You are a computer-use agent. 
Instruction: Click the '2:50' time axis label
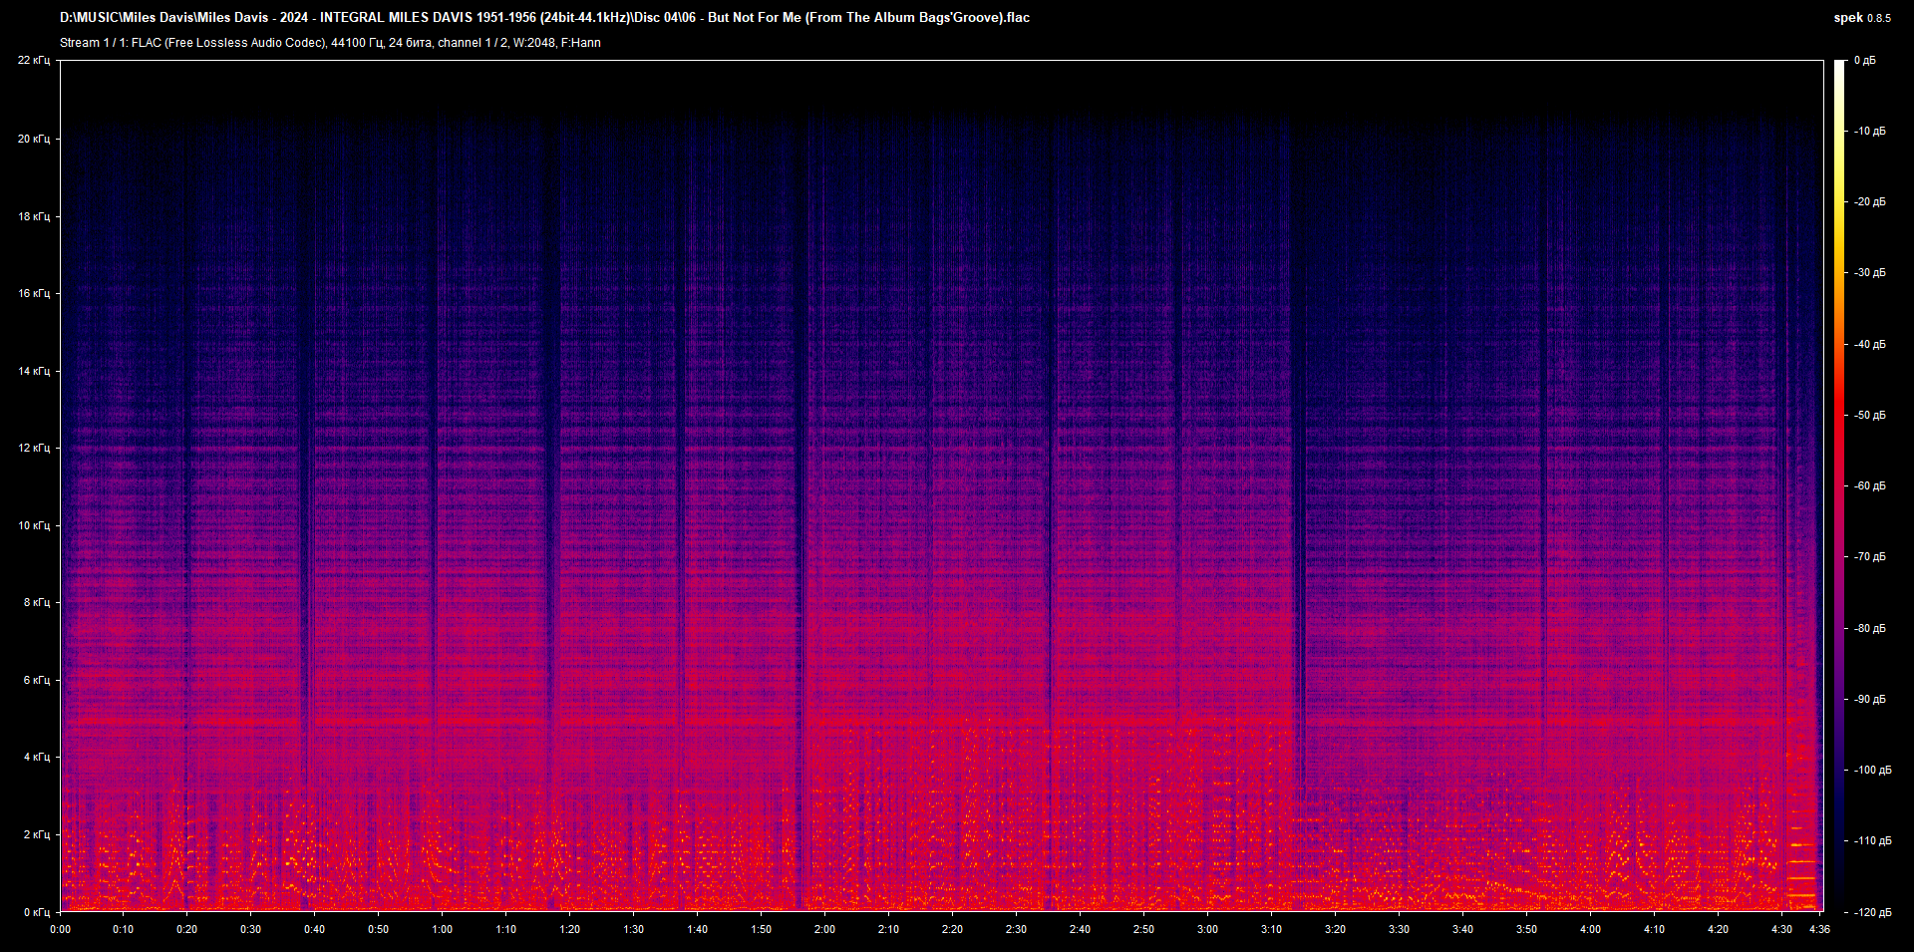point(1143,929)
